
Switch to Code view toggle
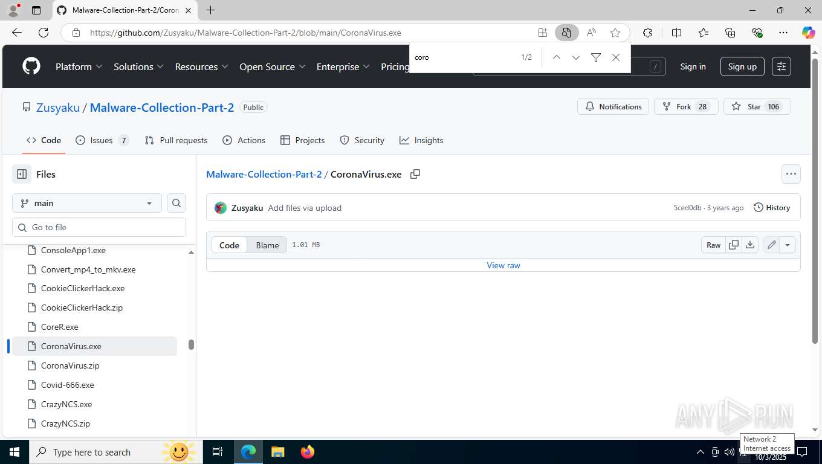(229, 245)
